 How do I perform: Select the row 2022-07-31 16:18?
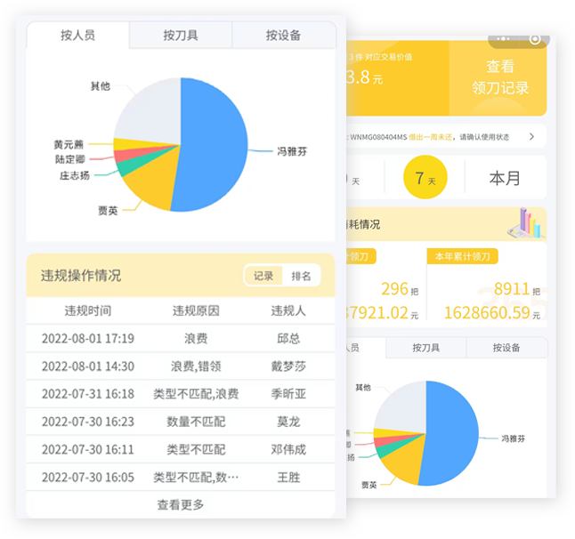coord(181,394)
